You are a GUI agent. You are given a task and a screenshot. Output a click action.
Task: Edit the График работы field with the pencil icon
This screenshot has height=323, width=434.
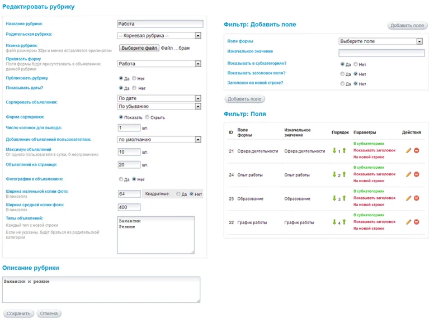pyautogui.click(x=408, y=222)
